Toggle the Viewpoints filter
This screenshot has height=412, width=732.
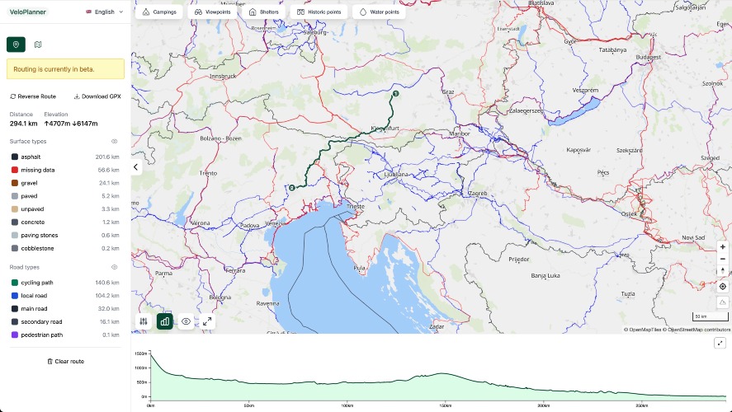pyautogui.click(x=212, y=12)
